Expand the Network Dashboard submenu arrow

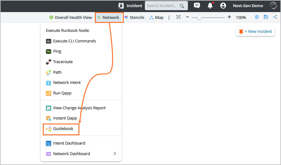pos(115,154)
